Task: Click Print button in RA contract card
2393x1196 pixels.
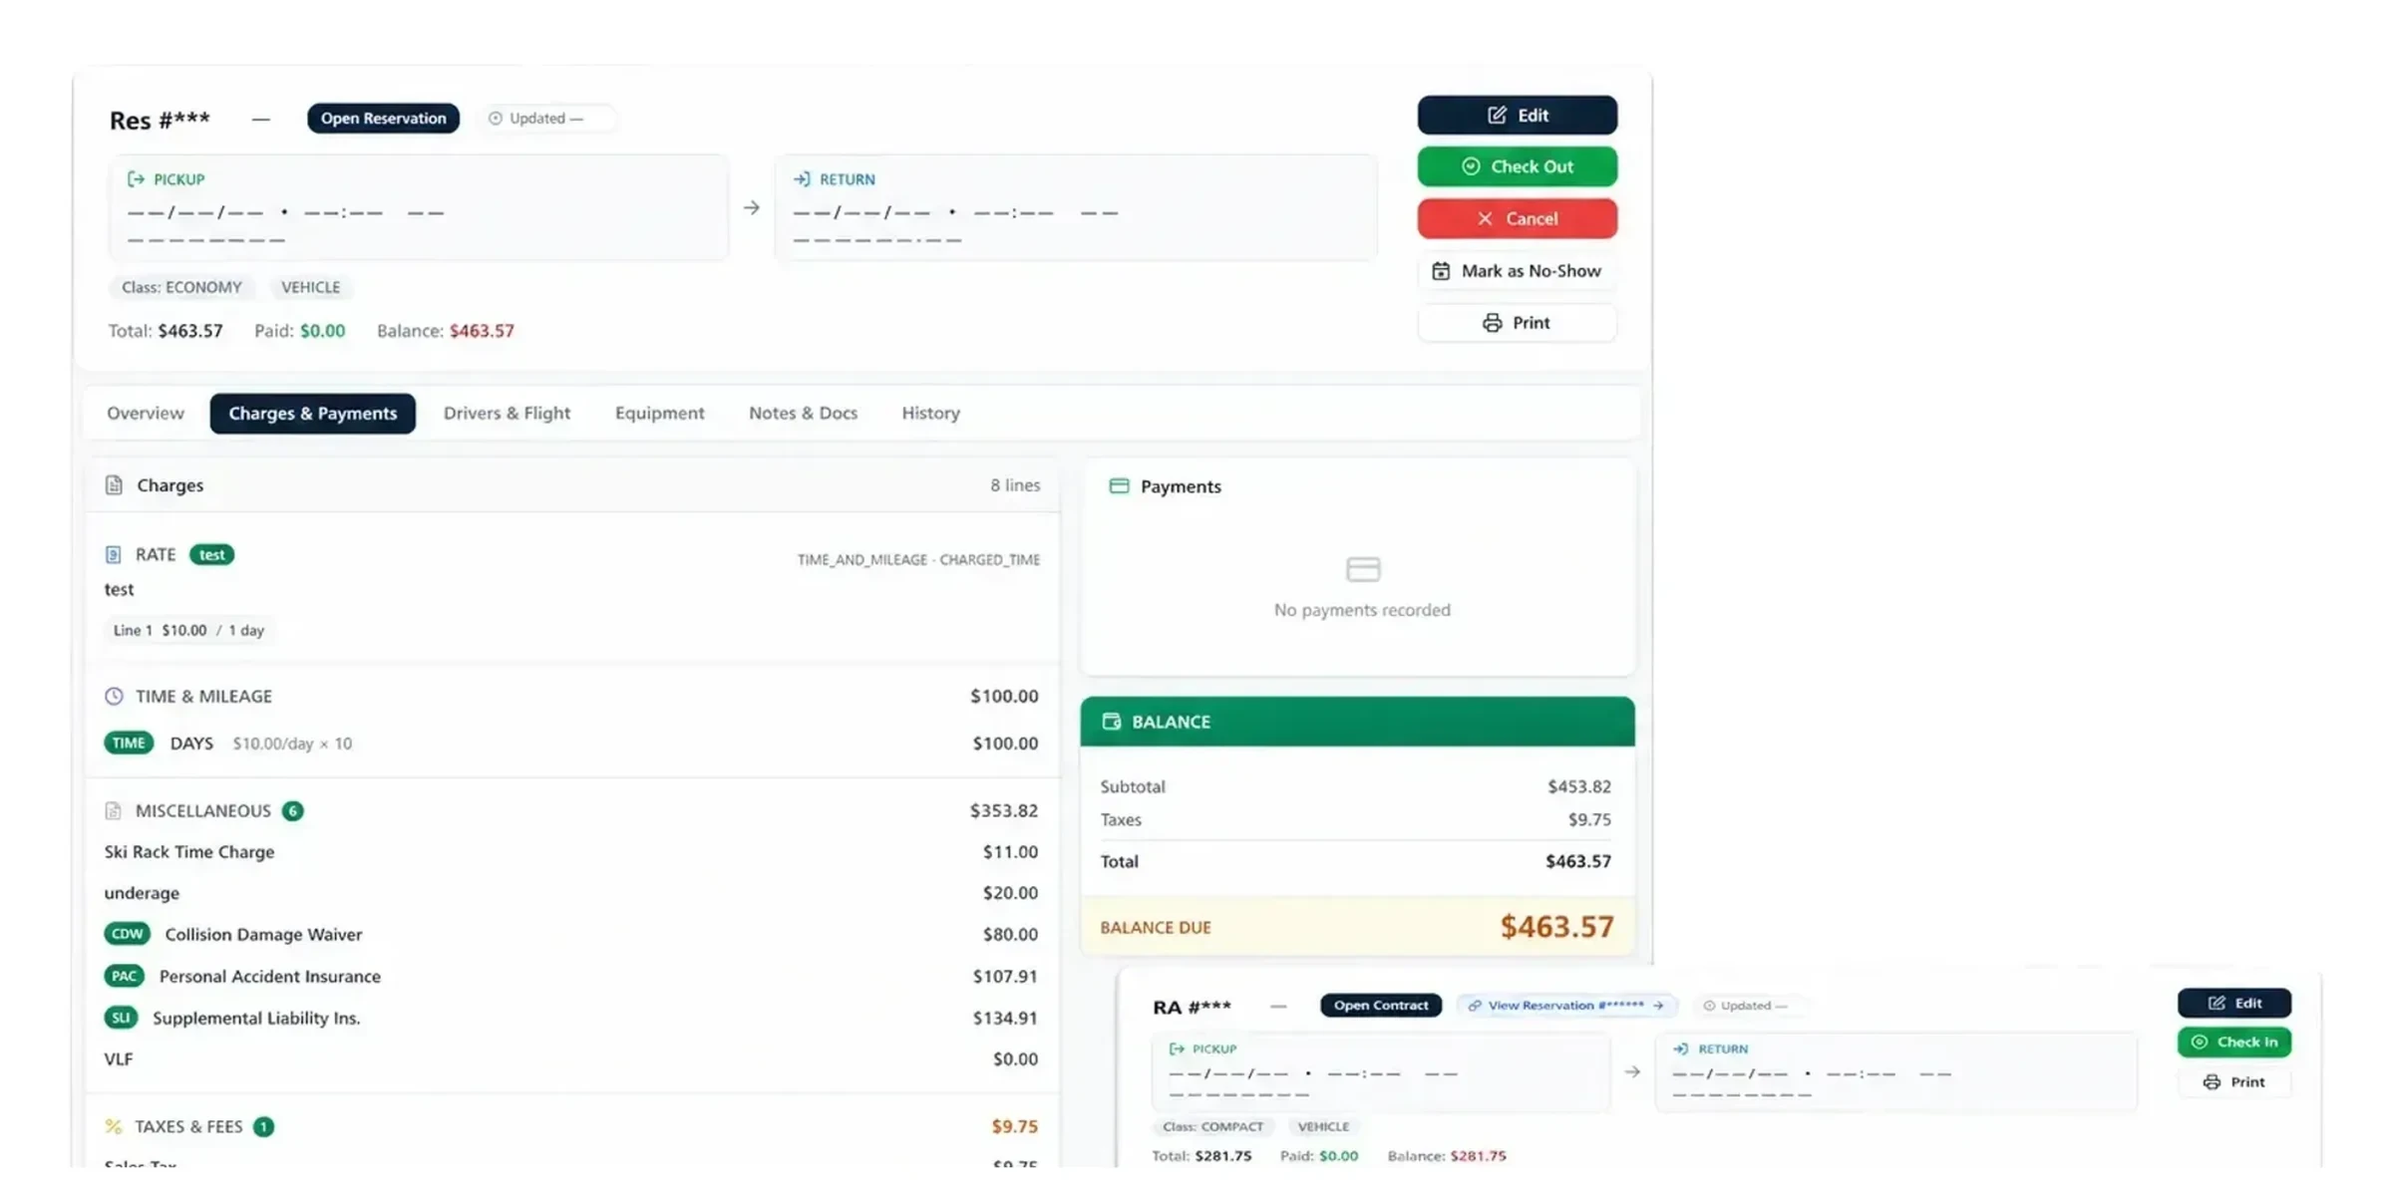Action: click(x=2234, y=1081)
